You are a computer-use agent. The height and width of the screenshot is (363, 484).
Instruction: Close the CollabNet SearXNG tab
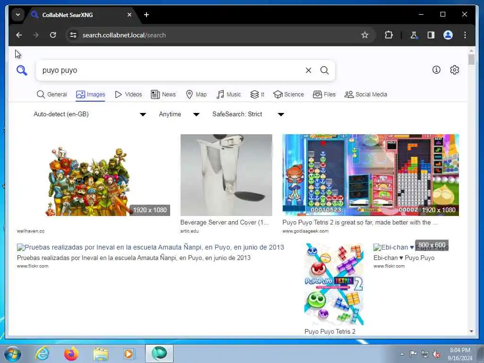(130, 15)
